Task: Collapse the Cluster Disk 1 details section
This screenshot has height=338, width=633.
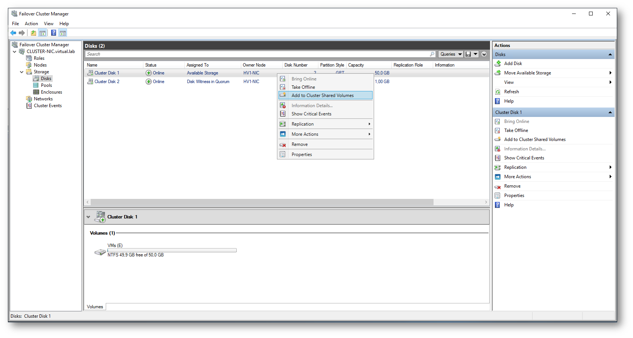Action: coord(88,217)
